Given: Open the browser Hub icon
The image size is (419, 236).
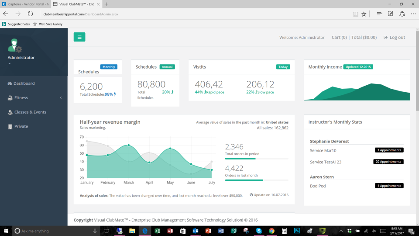Looking at the screenshot, I should coord(379,14).
